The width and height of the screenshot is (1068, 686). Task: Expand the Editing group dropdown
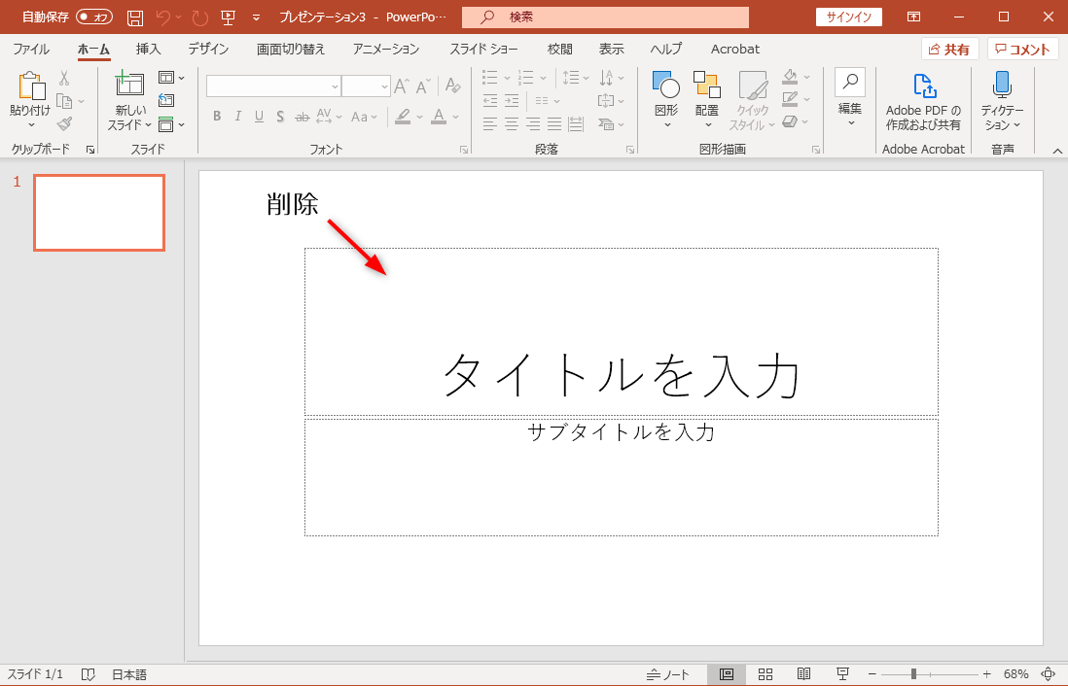tap(850, 123)
